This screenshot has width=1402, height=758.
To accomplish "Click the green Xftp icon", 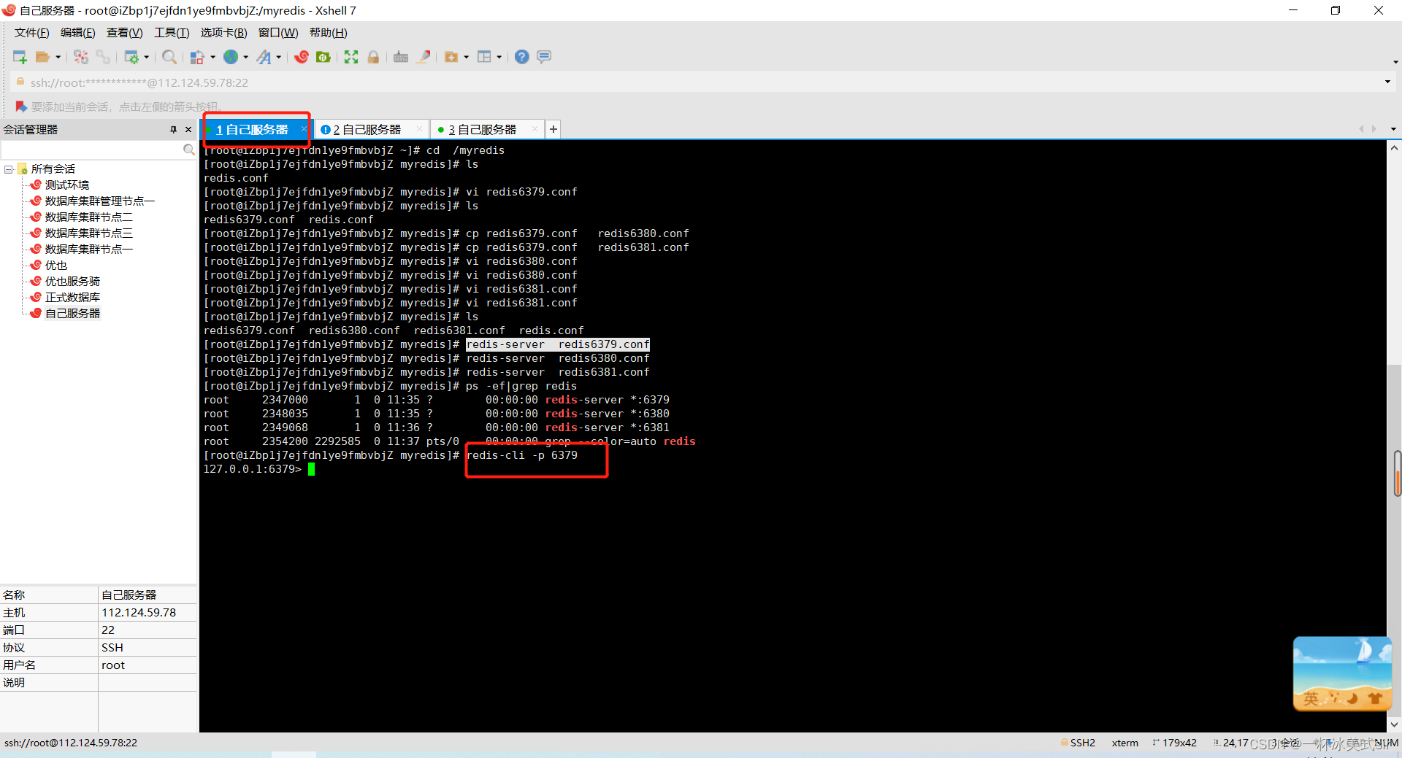I will coord(323,57).
